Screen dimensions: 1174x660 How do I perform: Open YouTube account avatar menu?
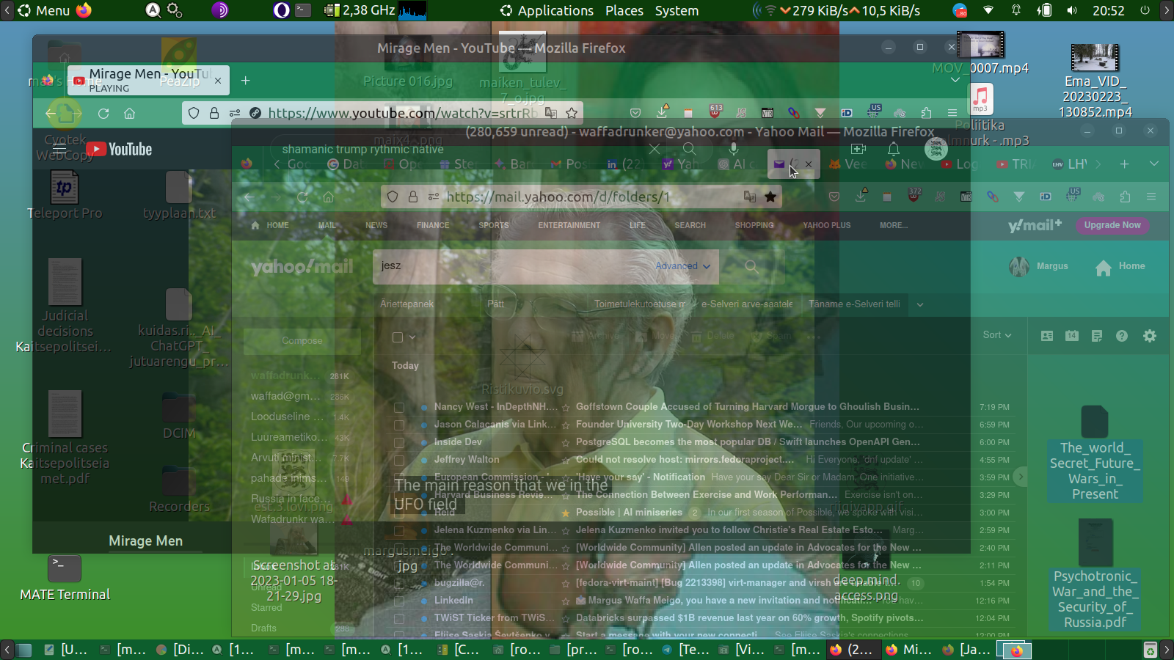[936, 150]
